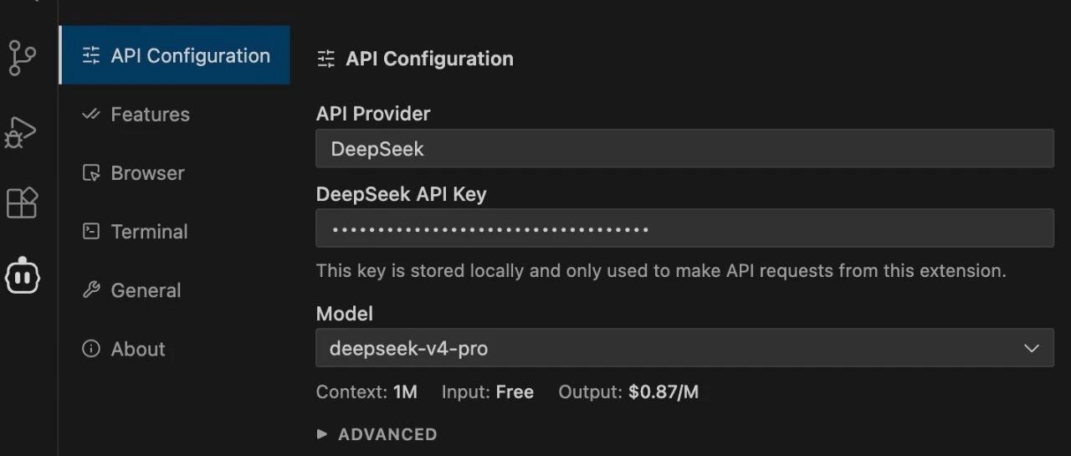Switch to the Features settings tab
Screen dimensions: 1071x456
click(175, 115)
